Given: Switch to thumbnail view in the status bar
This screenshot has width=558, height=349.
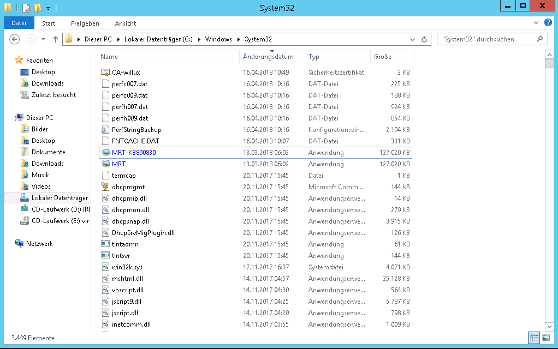Looking at the screenshot, I should click(546, 338).
